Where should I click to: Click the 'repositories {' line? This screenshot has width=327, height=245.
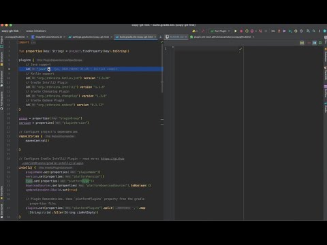click(31, 136)
